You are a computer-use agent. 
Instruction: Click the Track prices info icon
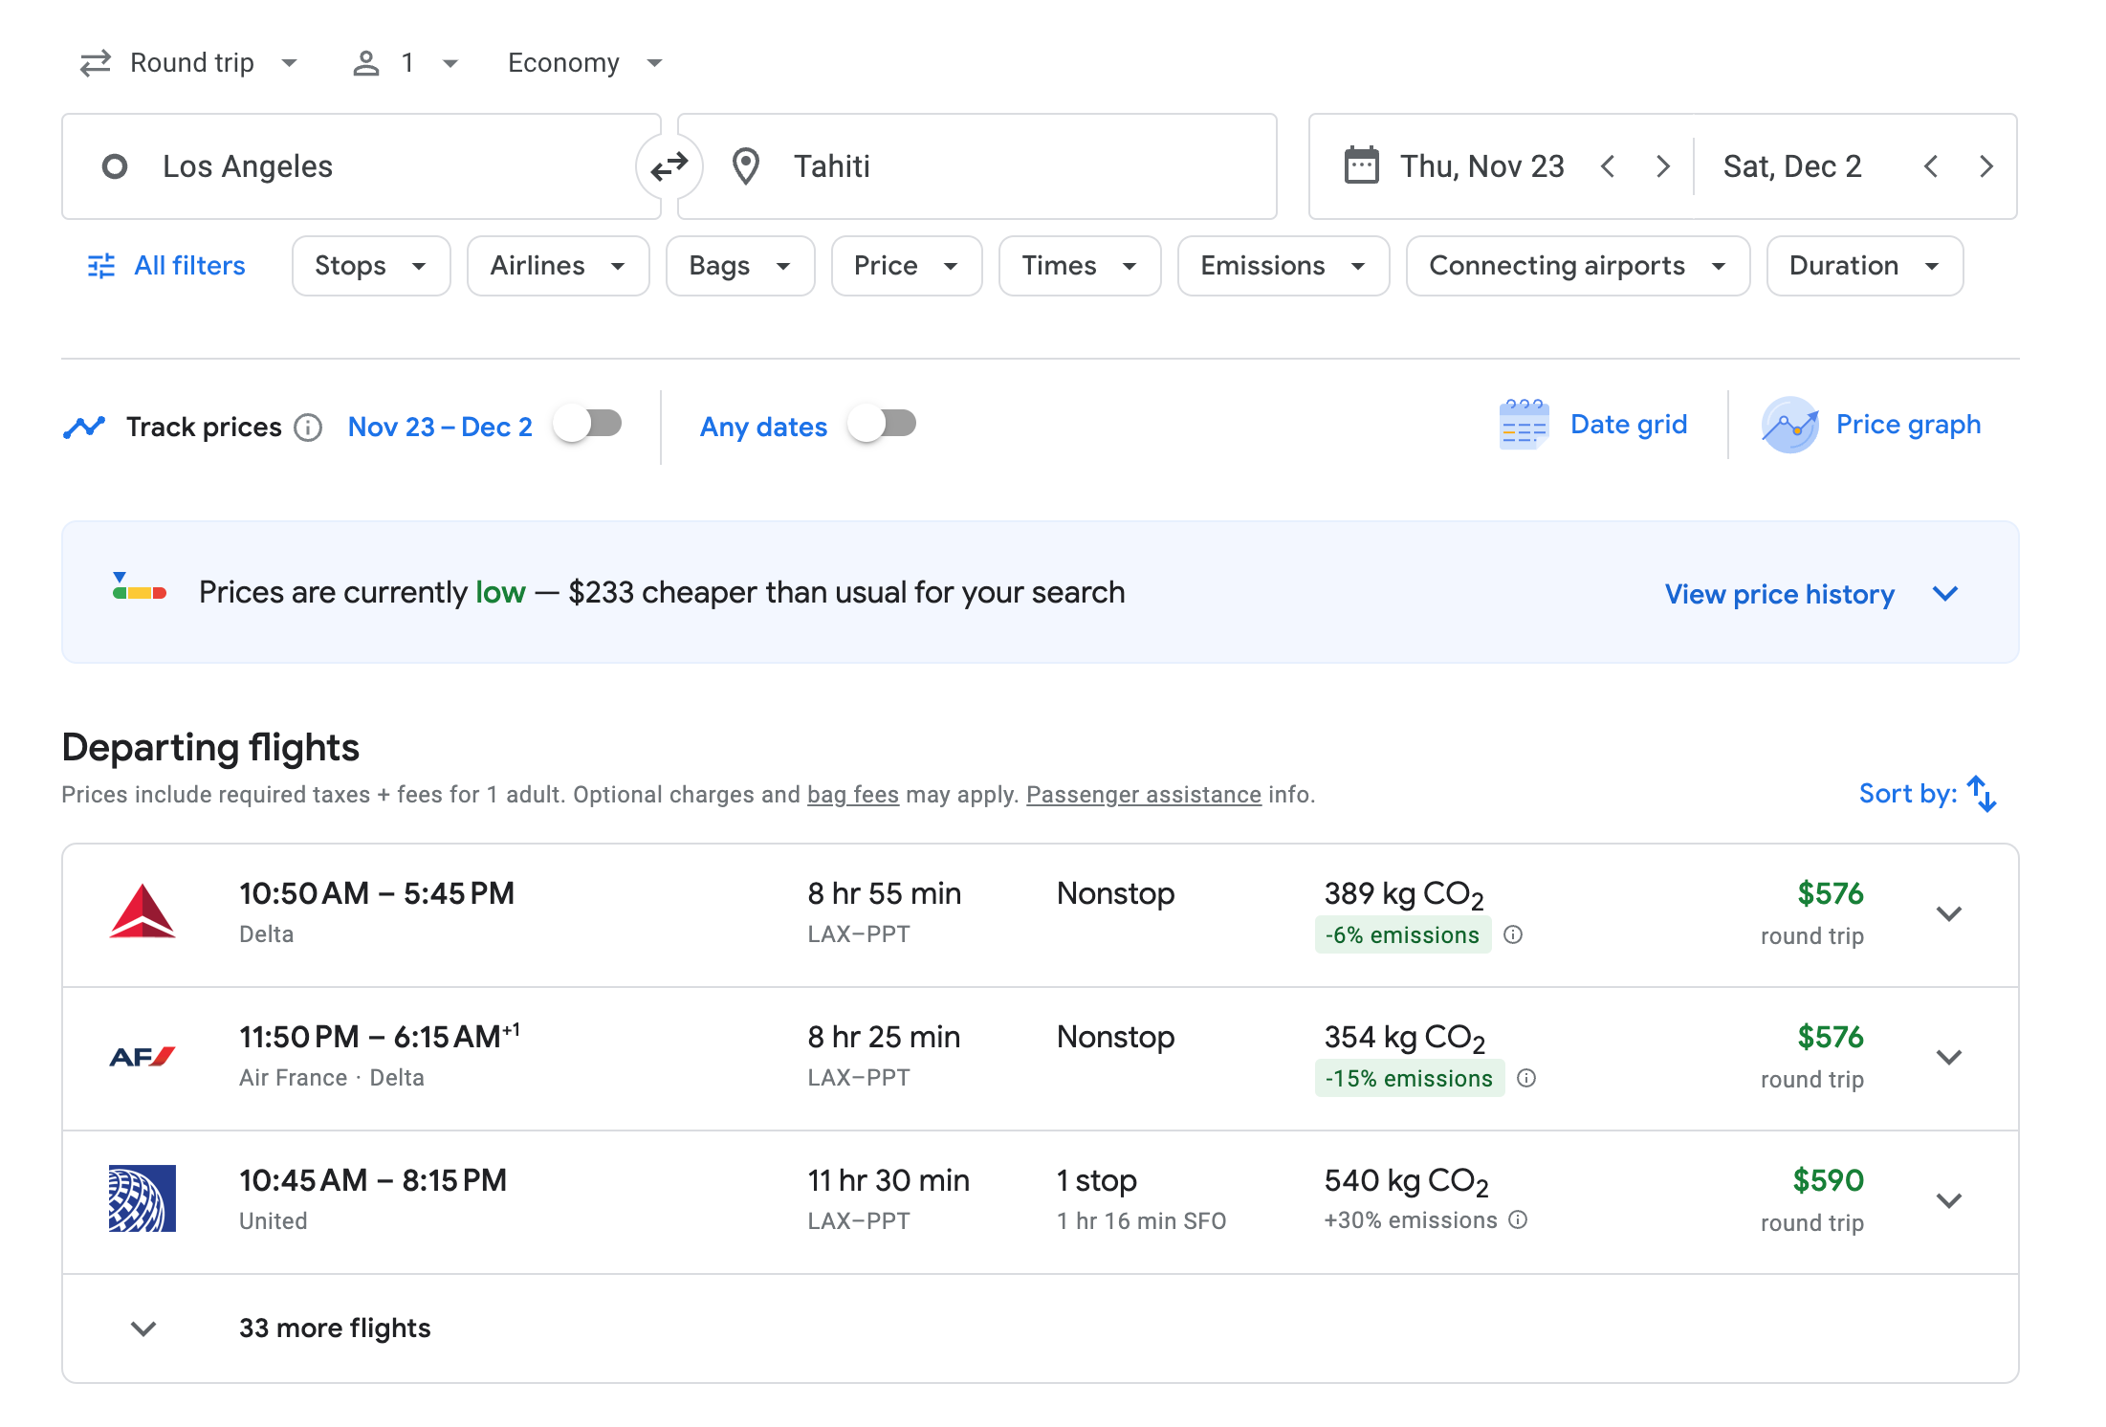pyautogui.click(x=308, y=427)
